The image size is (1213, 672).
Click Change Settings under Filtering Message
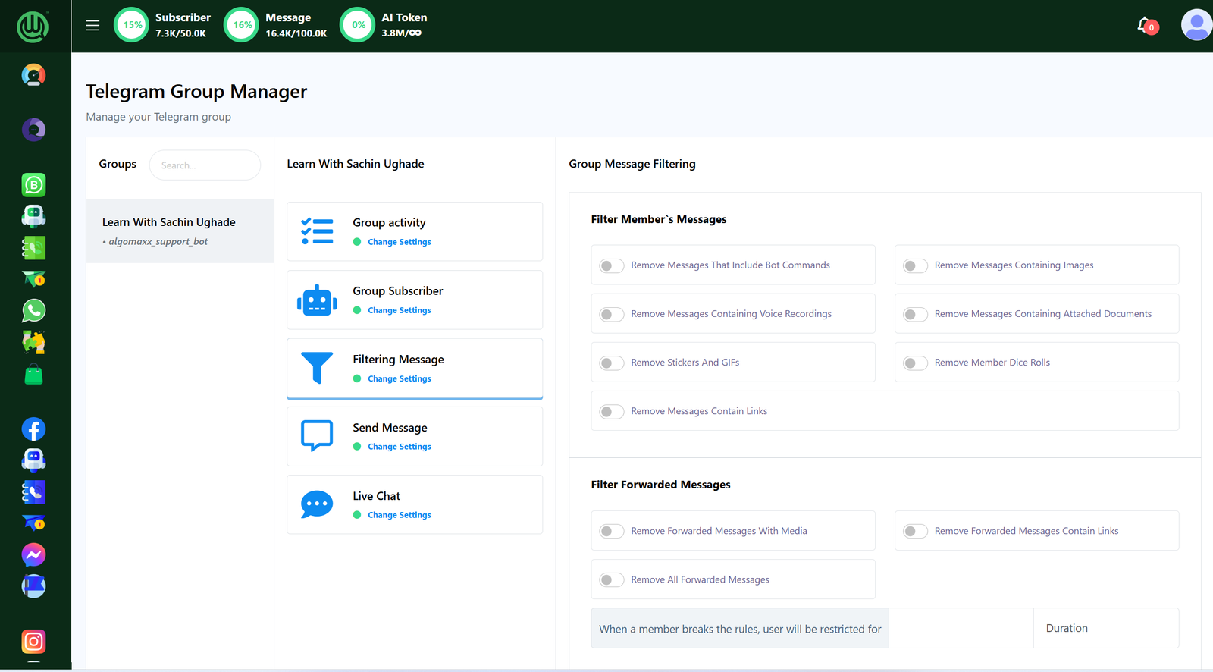pyautogui.click(x=400, y=378)
